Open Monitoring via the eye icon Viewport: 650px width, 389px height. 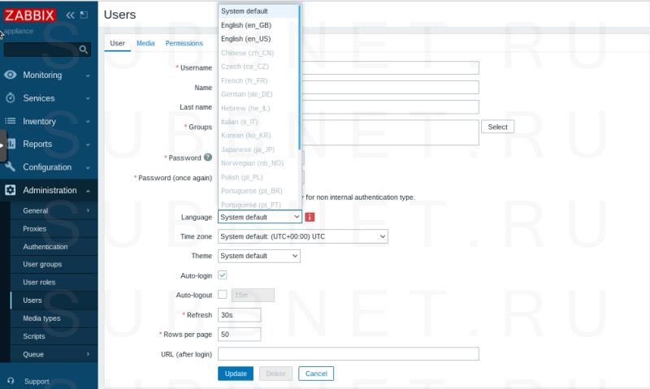[x=11, y=75]
